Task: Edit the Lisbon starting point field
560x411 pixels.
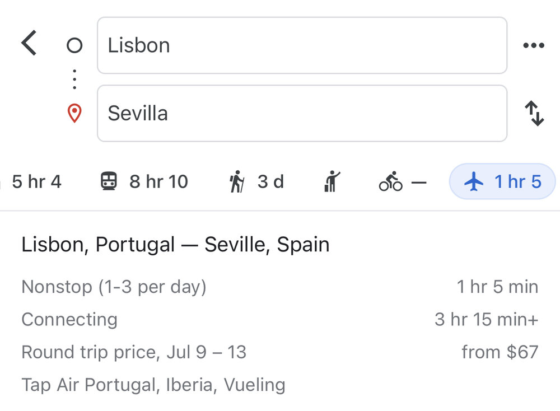Action: [302, 45]
